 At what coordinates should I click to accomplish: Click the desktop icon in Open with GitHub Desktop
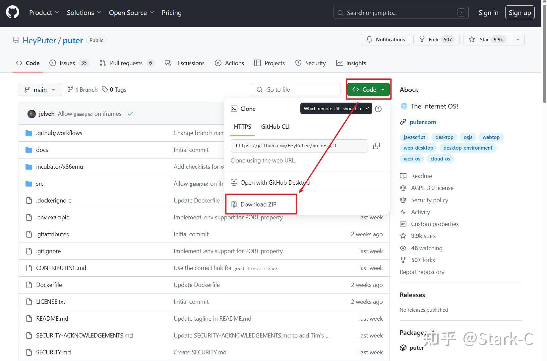(234, 183)
